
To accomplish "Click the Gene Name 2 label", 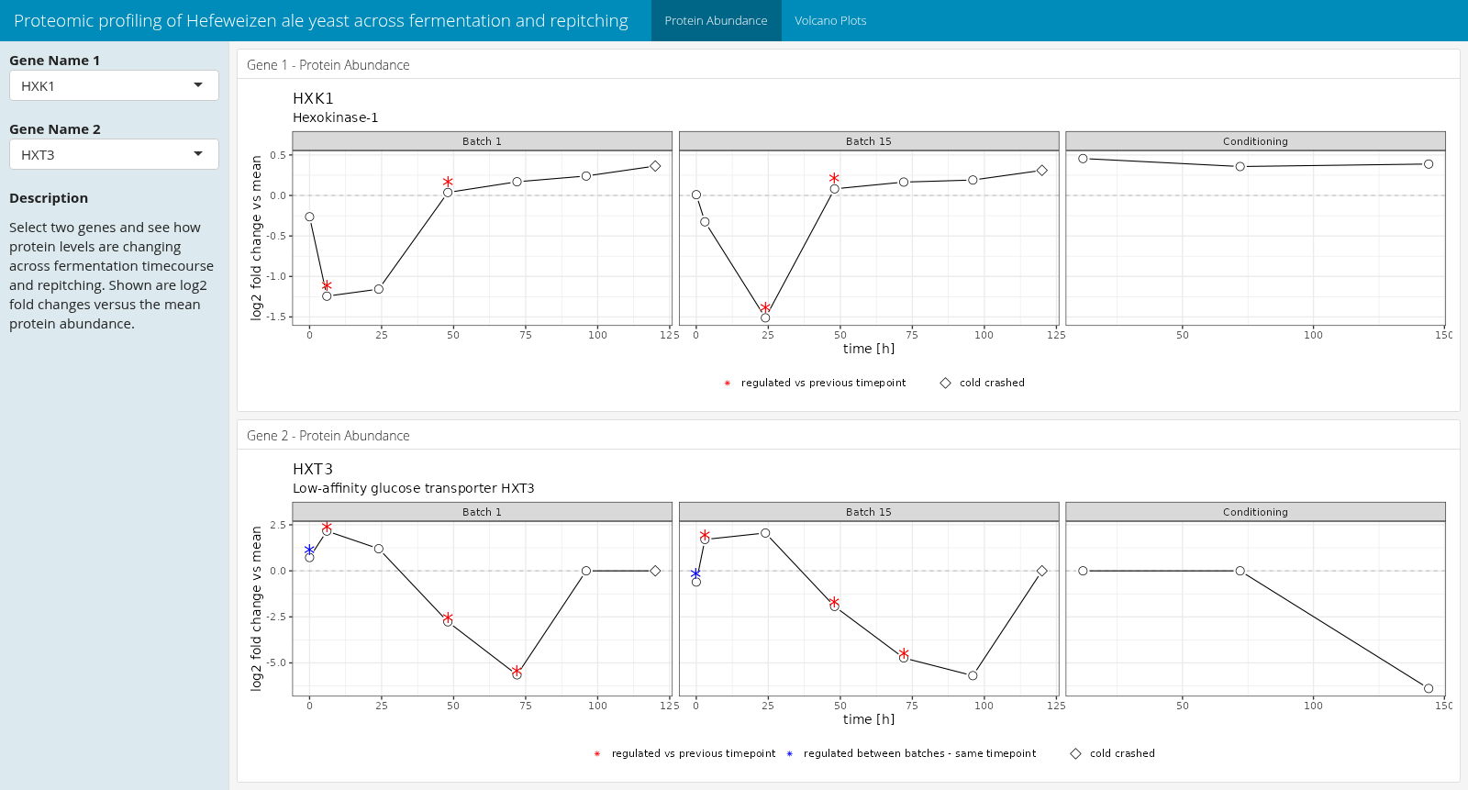I will [55, 129].
